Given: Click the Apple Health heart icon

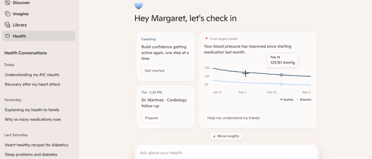Looking at the screenshot, I should coord(207,39).
